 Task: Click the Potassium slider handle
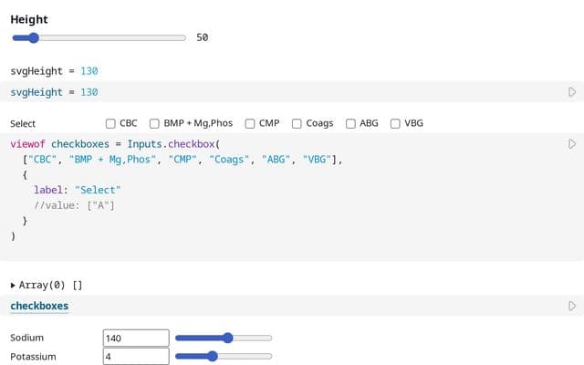click(212, 356)
